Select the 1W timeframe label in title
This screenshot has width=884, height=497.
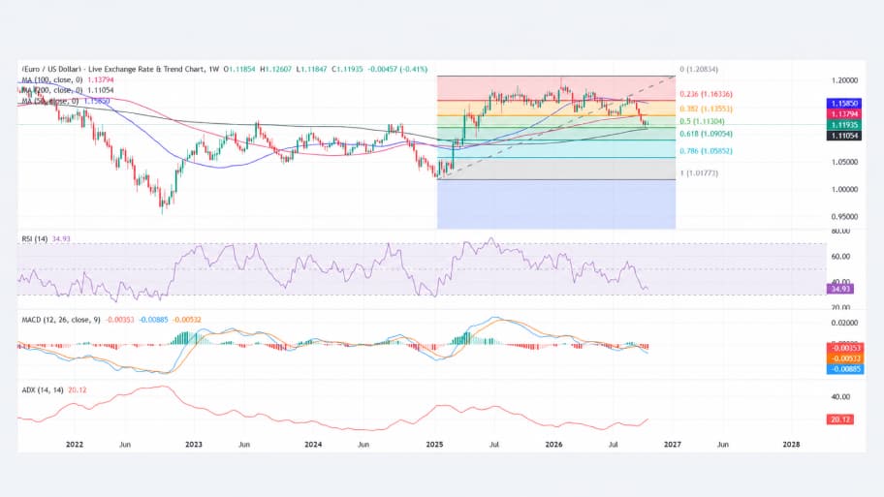pyautogui.click(x=213, y=70)
